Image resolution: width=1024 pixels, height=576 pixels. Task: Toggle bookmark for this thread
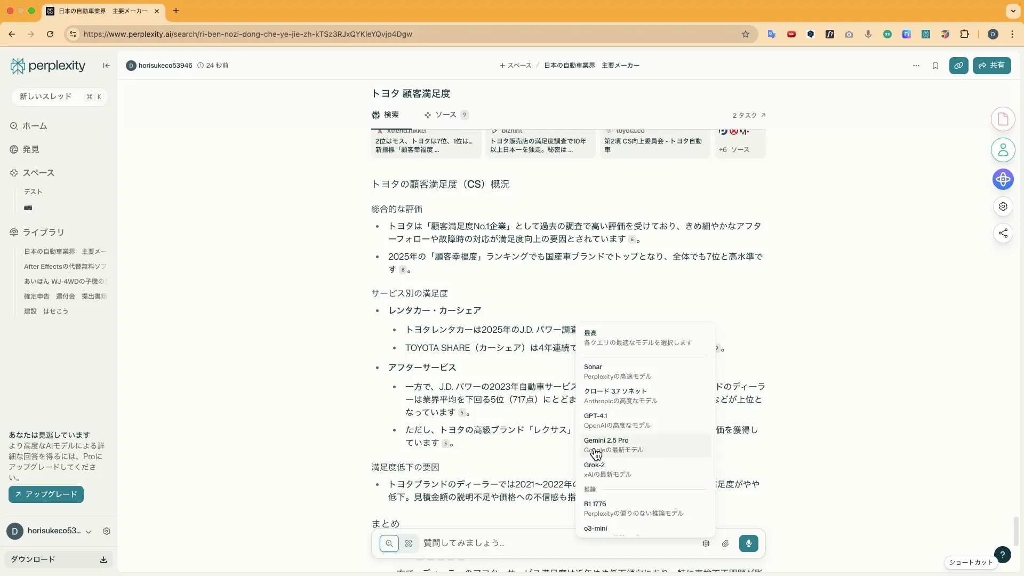pyautogui.click(x=935, y=66)
